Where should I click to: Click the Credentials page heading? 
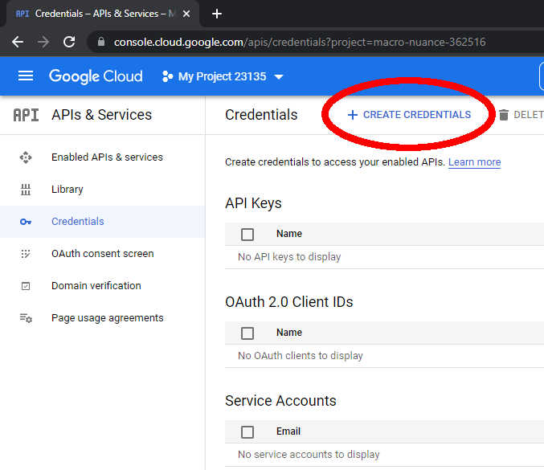click(x=261, y=115)
